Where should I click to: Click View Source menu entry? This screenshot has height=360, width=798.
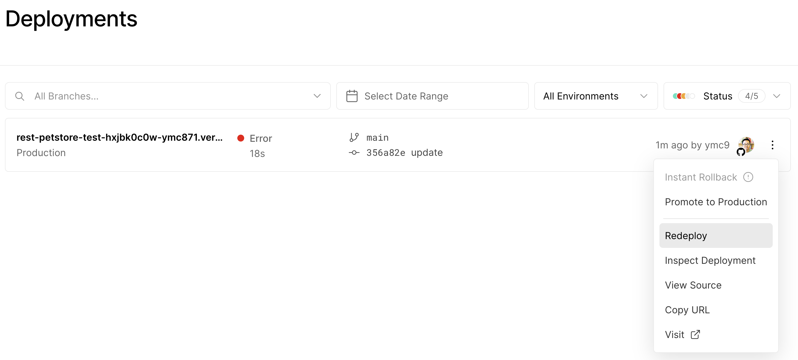[693, 286]
